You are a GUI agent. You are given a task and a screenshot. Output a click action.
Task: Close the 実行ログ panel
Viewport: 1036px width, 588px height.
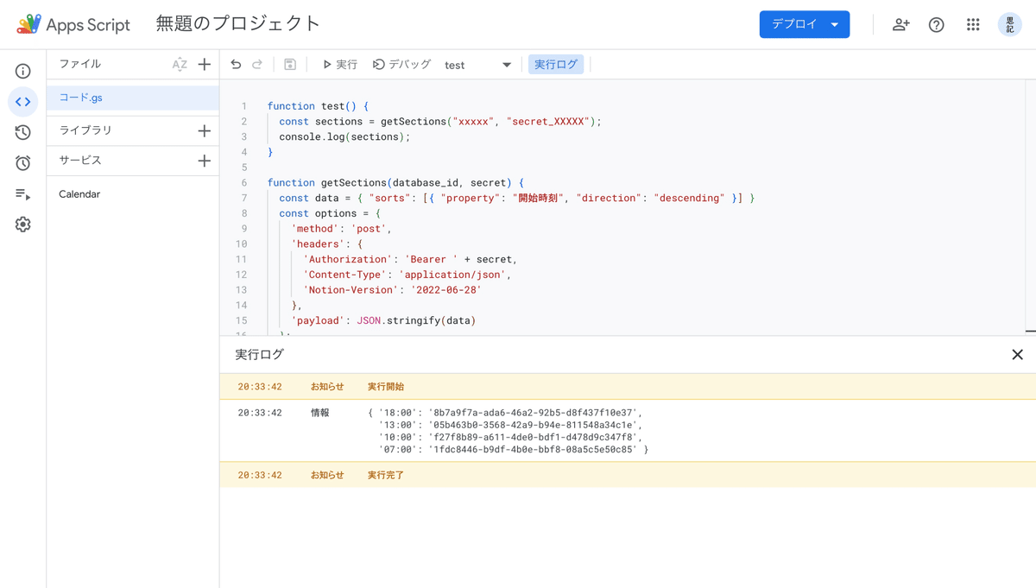click(x=1017, y=355)
